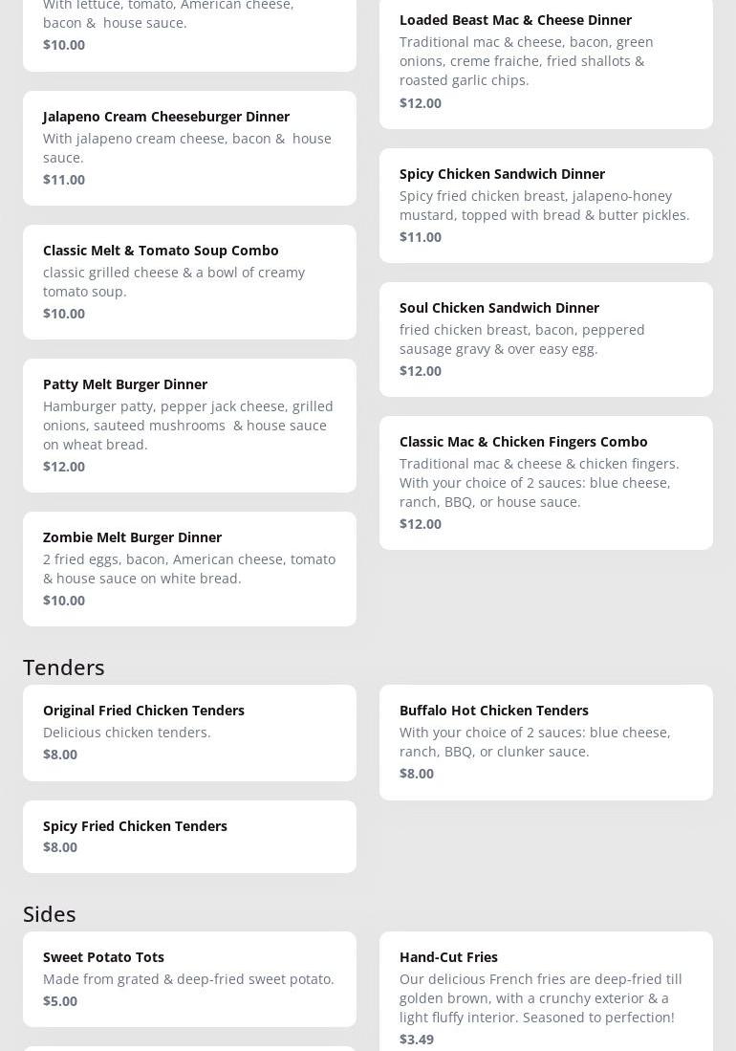Pick the Patty Melt Burger Dinner

189,425
